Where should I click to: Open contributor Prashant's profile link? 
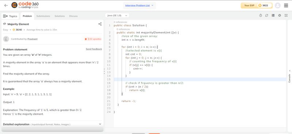click(32, 39)
